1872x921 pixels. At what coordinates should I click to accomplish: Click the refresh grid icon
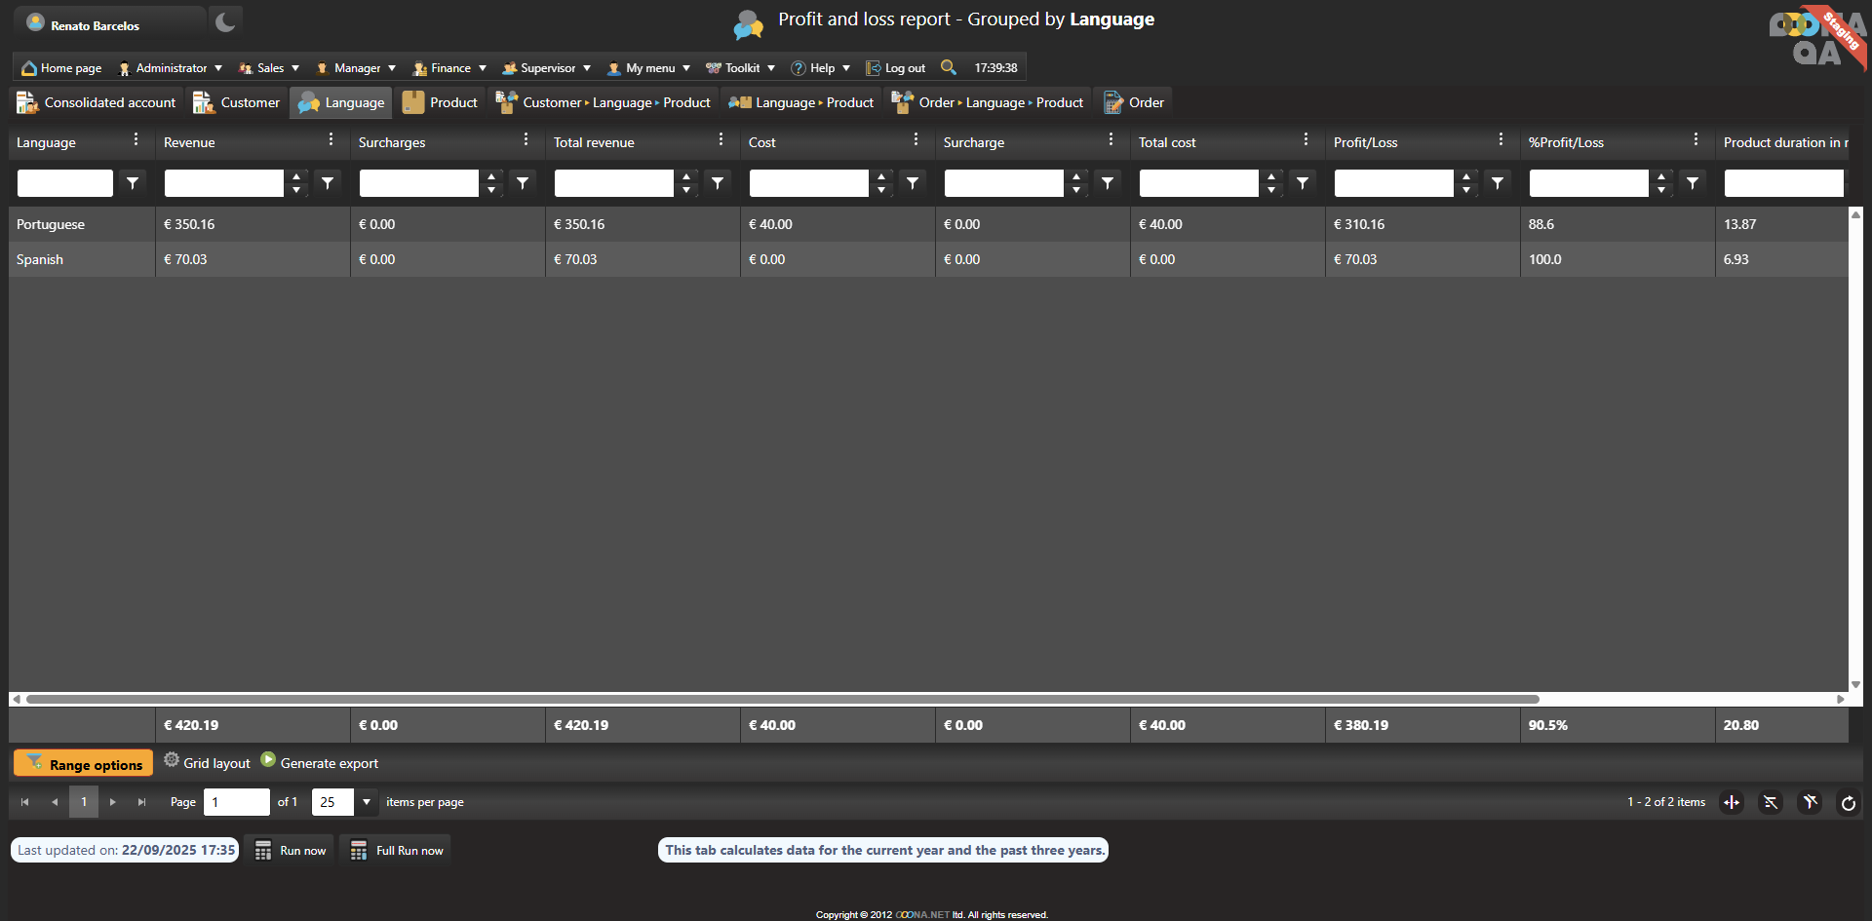(x=1848, y=803)
